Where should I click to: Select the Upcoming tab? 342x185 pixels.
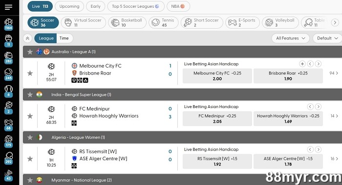pyautogui.click(x=69, y=6)
